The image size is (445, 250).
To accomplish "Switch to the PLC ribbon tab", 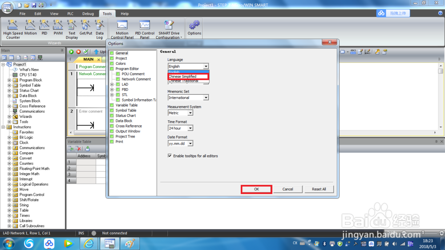I will tap(70, 14).
